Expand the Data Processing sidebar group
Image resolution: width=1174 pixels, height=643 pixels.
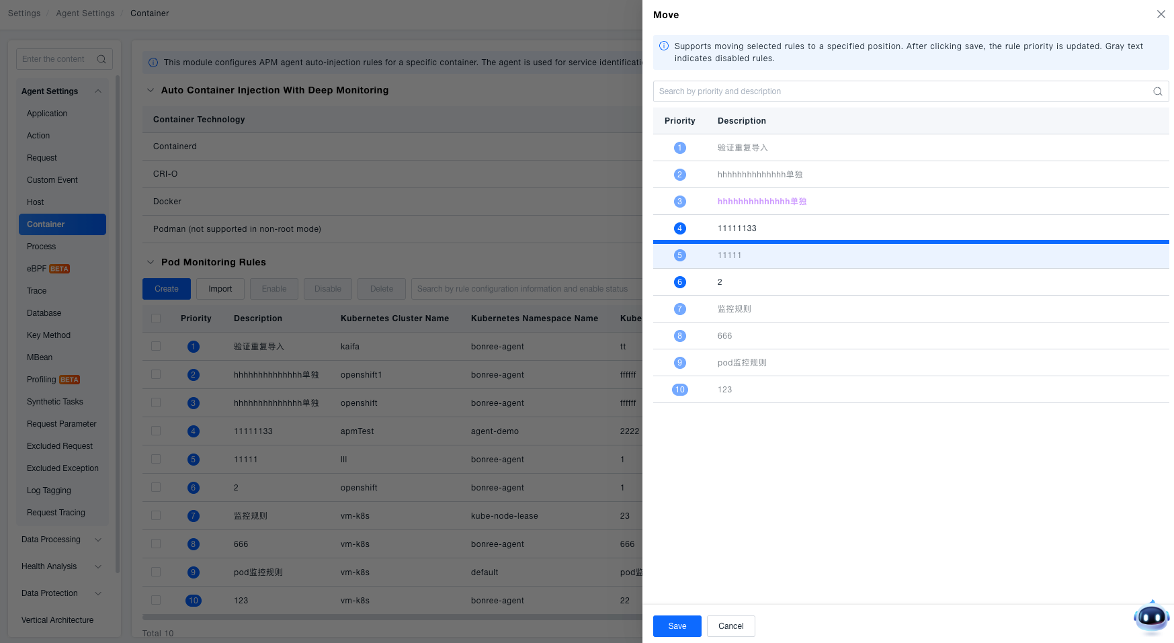[x=98, y=540]
